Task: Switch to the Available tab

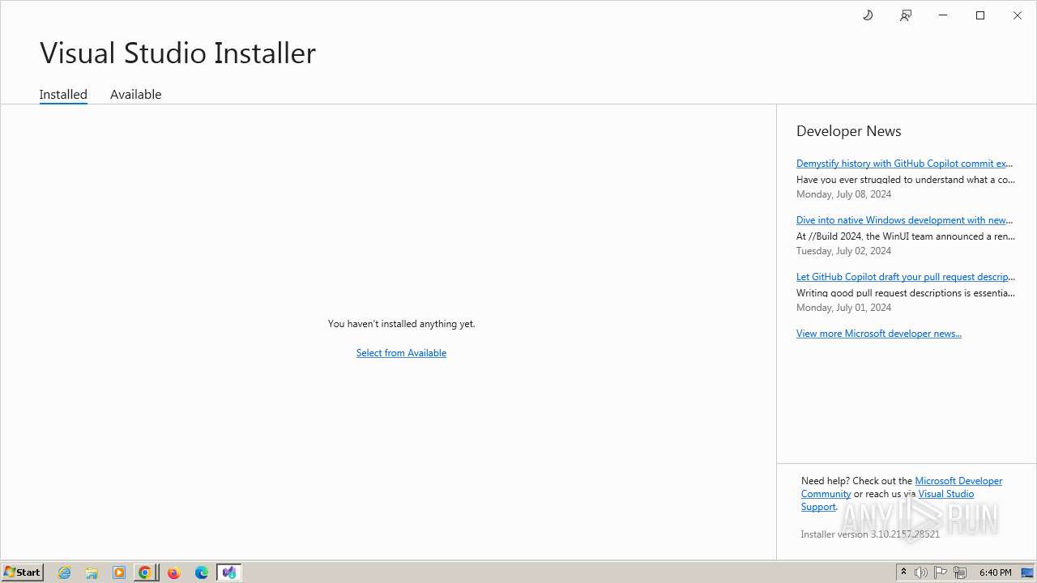Action: click(136, 94)
